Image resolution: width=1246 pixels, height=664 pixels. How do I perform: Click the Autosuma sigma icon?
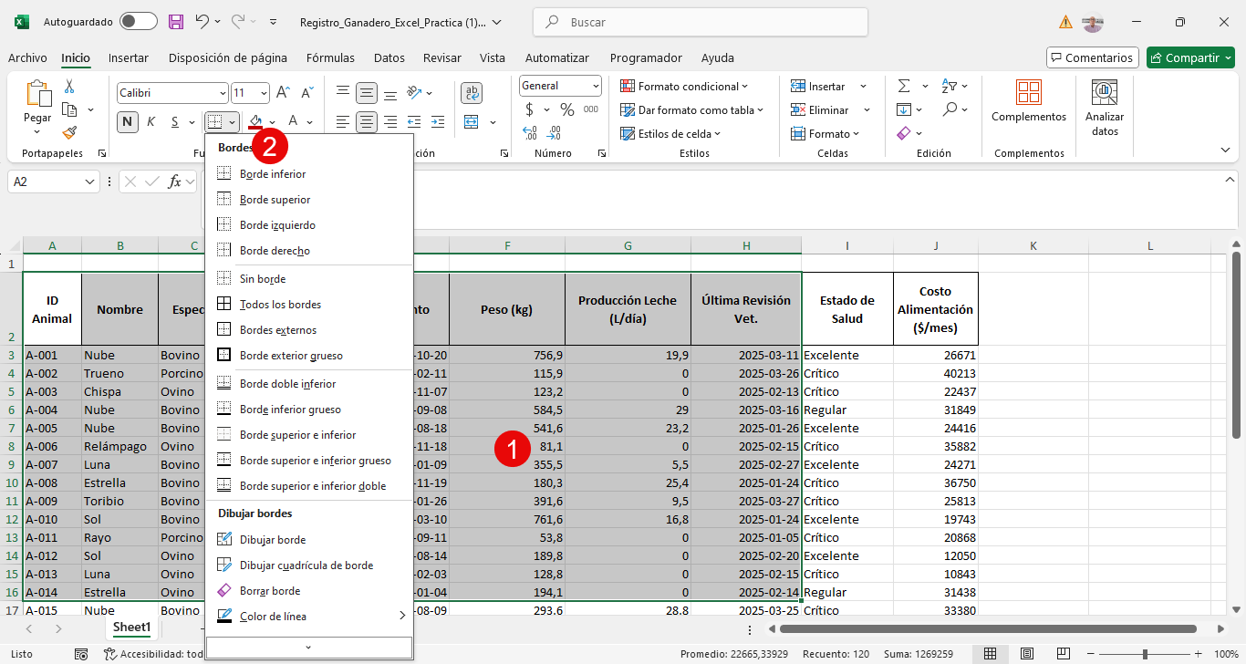[904, 86]
